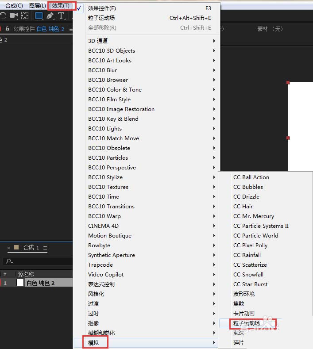Screen dimensions: 313x349
Task: Open Motion Boutique effect category
Action: [147, 235]
